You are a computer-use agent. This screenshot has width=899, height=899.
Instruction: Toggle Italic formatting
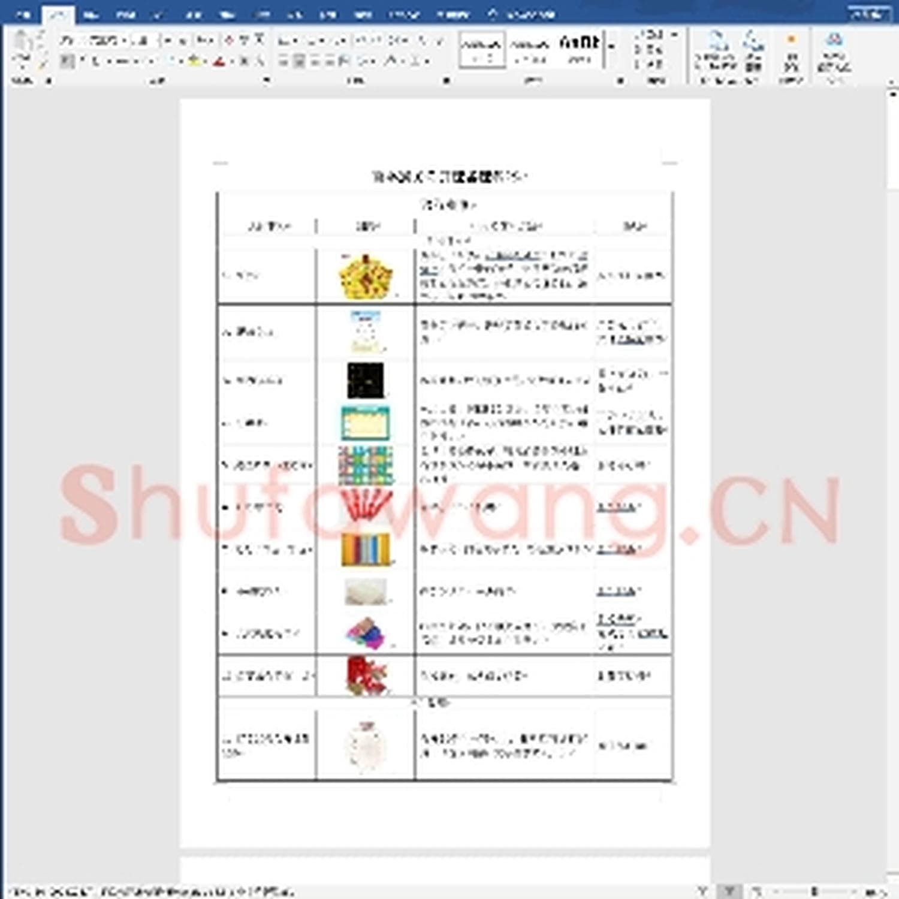click(82, 61)
